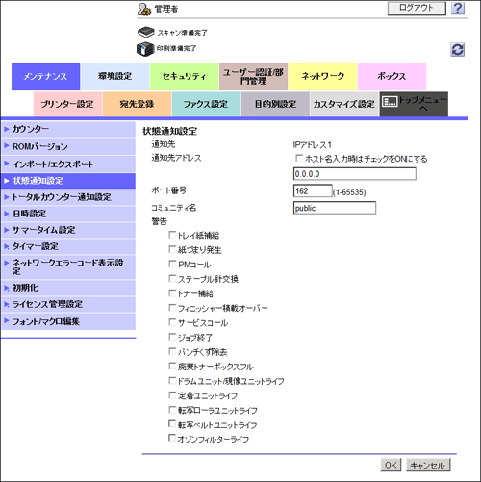Enable the トレイ紙補給 alert checkbox
The height and width of the screenshot is (482, 481).
click(x=172, y=235)
